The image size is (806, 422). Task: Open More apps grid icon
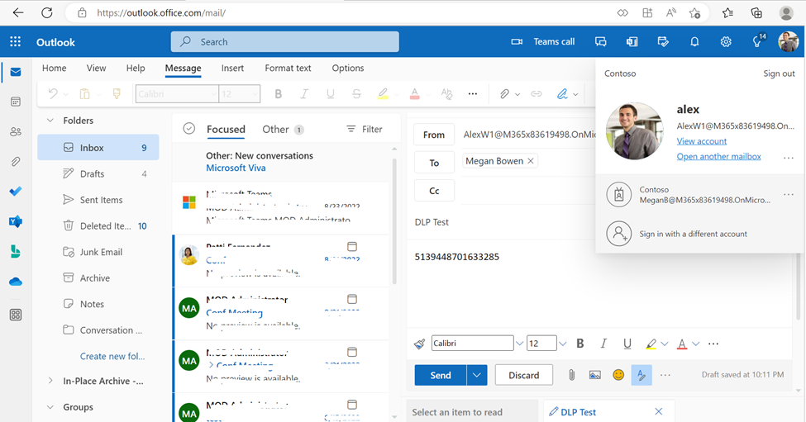click(16, 315)
